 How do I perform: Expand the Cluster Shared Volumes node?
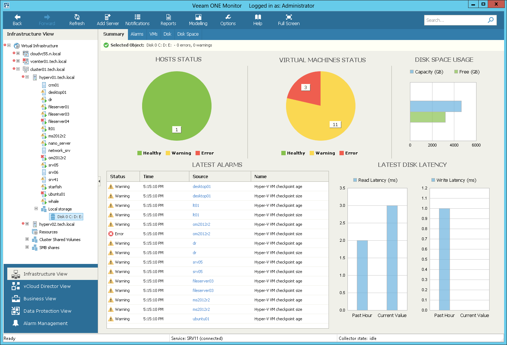click(27, 239)
